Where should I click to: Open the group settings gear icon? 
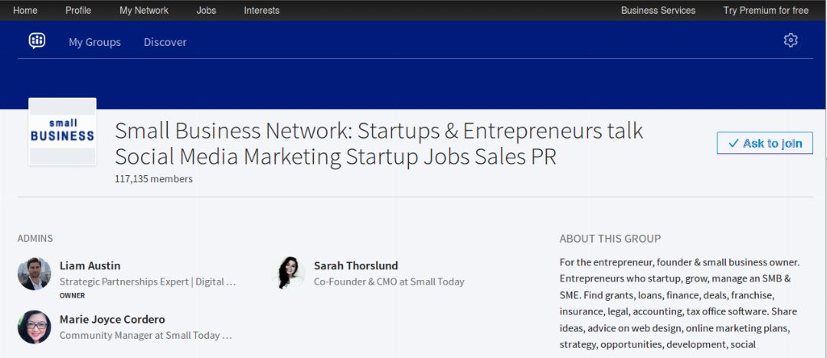click(791, 41)
